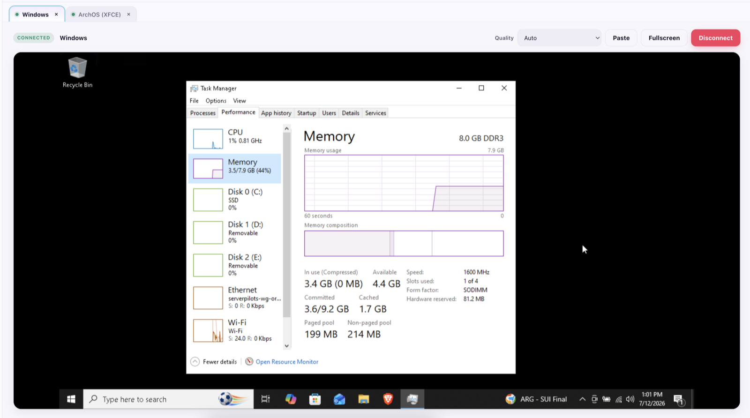The width and height of the screenshot is (750, 418).
Task: Open the Recycle Bin desktop icon
Action: point(77,72)
